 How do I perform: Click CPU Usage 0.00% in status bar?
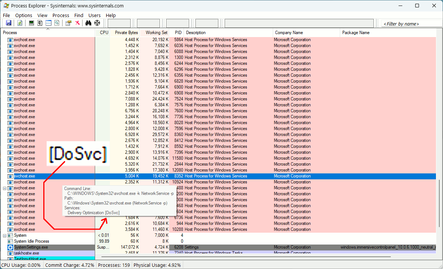21,265
